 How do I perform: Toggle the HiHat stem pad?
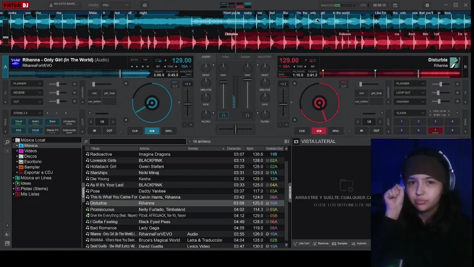pos(36,131)
